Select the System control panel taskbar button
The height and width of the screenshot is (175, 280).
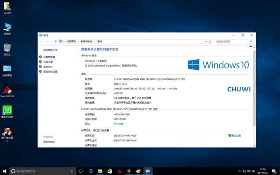tap(148, 171)
